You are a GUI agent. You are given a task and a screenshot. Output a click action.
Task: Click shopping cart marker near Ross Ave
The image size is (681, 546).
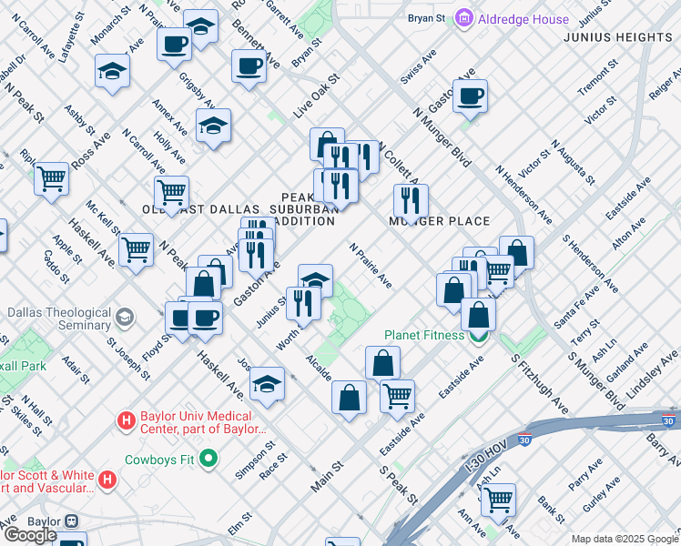point(51,177)
